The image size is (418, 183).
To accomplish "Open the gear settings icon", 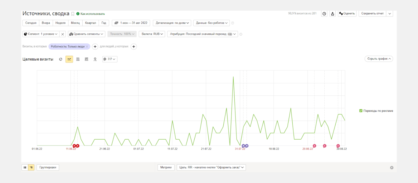I will click(x=391, y=168).
